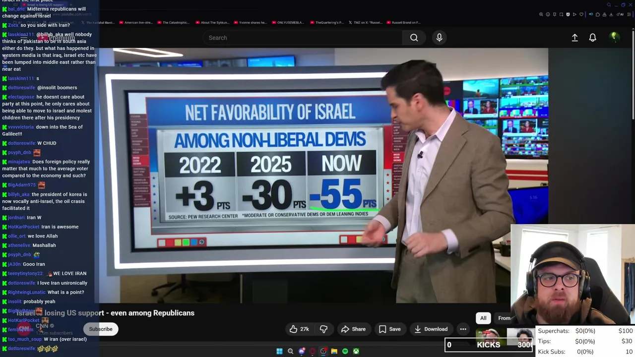Open the easy setup sliders icon
Image resolution: width=635 pixels, height=357 pixels.
[629, 14]
